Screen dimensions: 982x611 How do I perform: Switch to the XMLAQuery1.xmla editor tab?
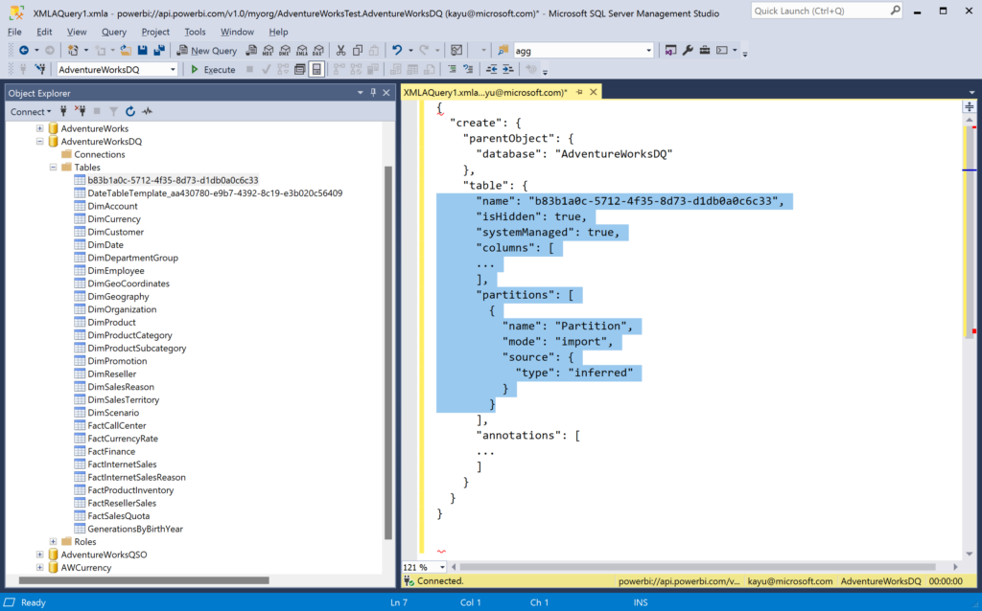tap(485, 93)
